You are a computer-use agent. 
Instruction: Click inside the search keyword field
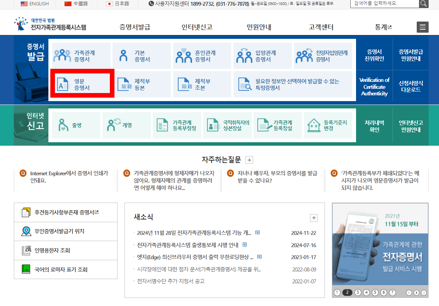[384, 4]
